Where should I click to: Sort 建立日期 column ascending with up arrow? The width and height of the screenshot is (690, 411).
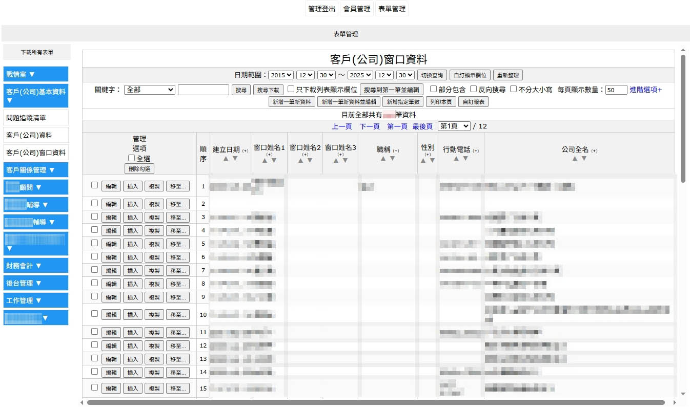[226, 159]
